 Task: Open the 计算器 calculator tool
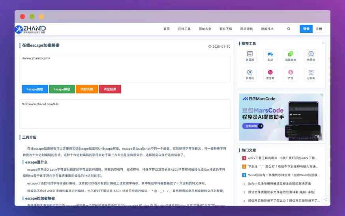[250, 56]
